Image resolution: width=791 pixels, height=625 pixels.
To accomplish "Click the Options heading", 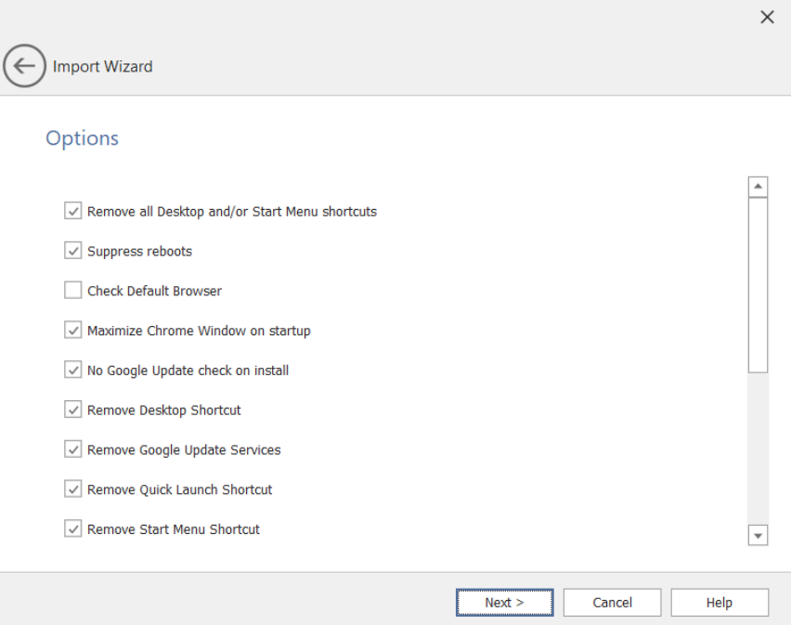I will tap(82, 137).
